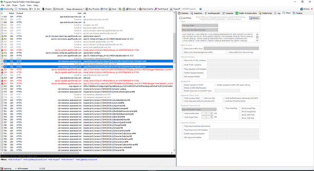This screenshot has width=314, height=171.
Task: Click Clear Cache in the toolbar
Action: coord(146,9)
